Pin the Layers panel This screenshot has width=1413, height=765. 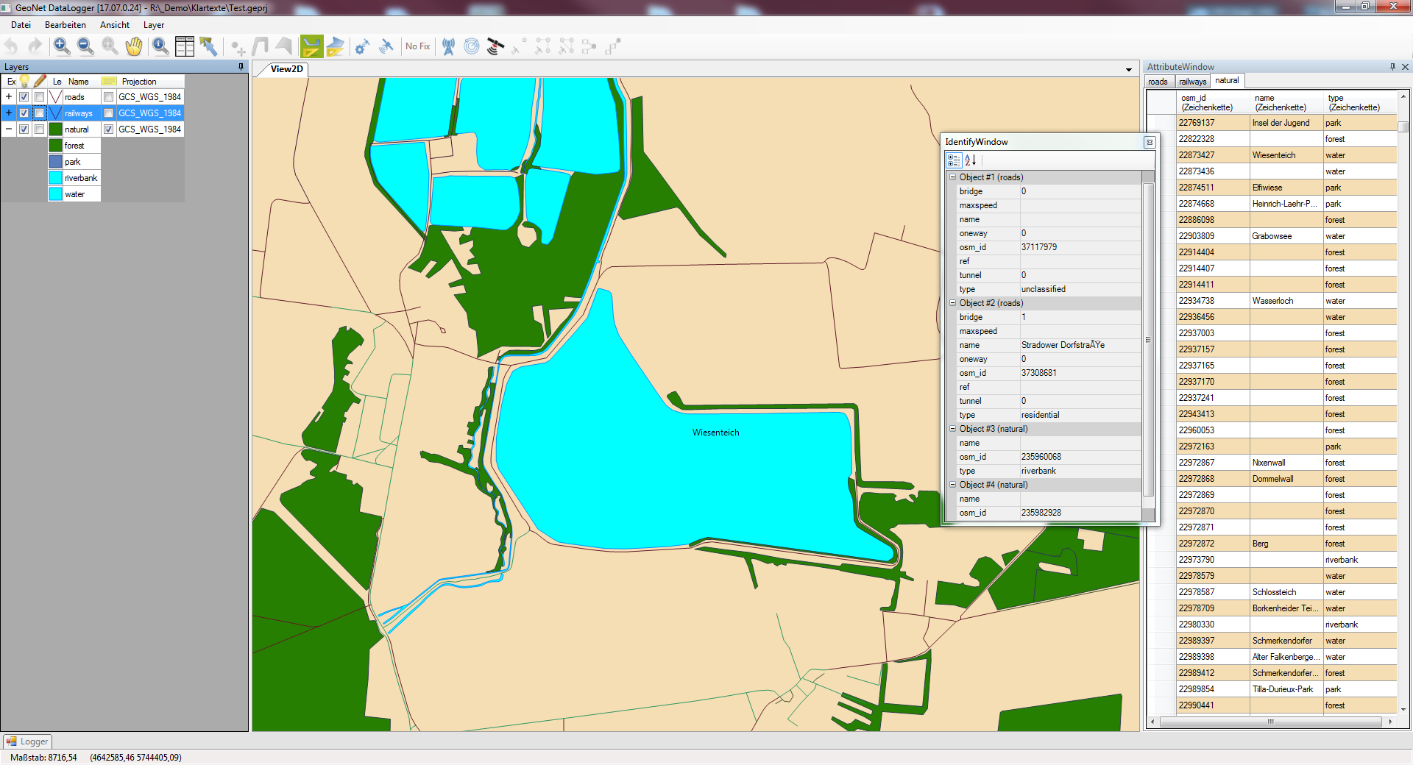tap(241, 67)
